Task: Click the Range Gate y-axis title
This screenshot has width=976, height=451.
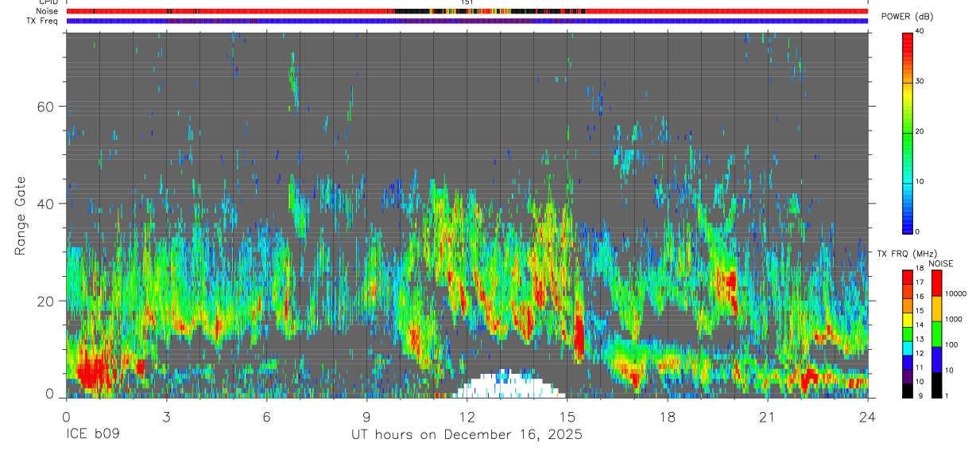Action: point(21,216)
